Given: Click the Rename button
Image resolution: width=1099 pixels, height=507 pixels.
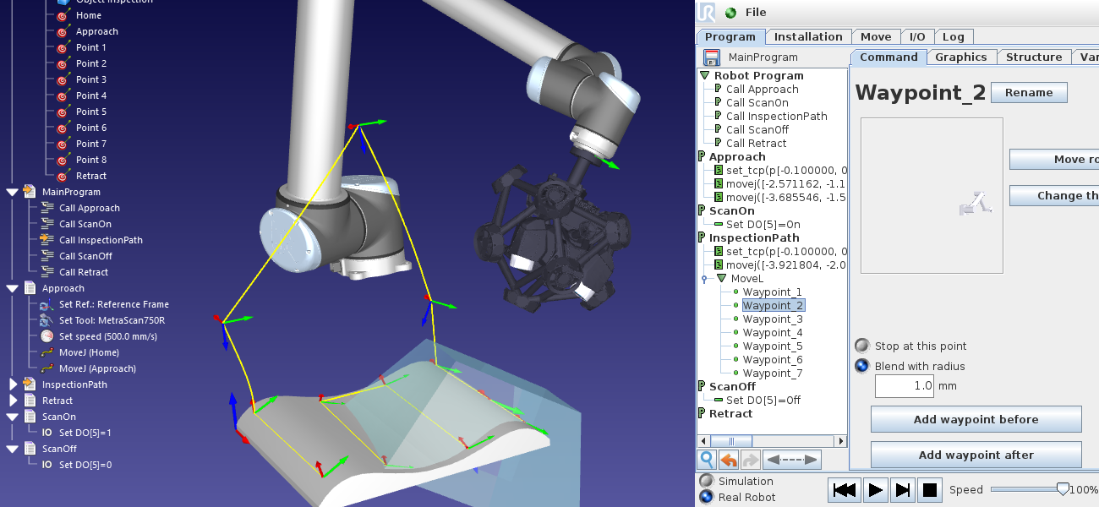Looking at the screenshot, I should 1029,93.
